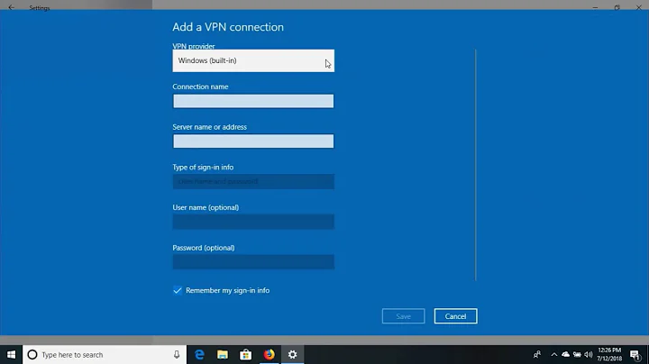Go back using the Settings back arrow
649x364 pixels.
pos(11,7)
